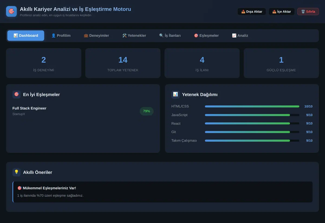
Task: Click the chart icon beside Yetenek Dağılımı
Action: (x=175, y=94)
